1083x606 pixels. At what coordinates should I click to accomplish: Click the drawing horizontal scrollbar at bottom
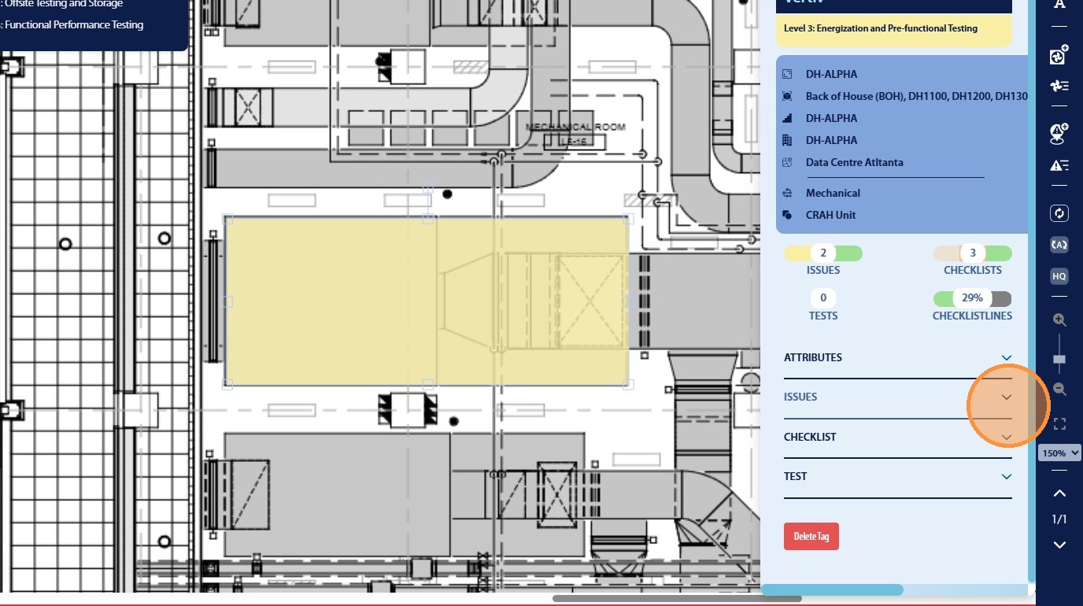(x=677, y=599)
